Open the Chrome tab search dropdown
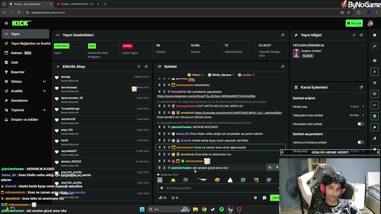 [4, 4]
